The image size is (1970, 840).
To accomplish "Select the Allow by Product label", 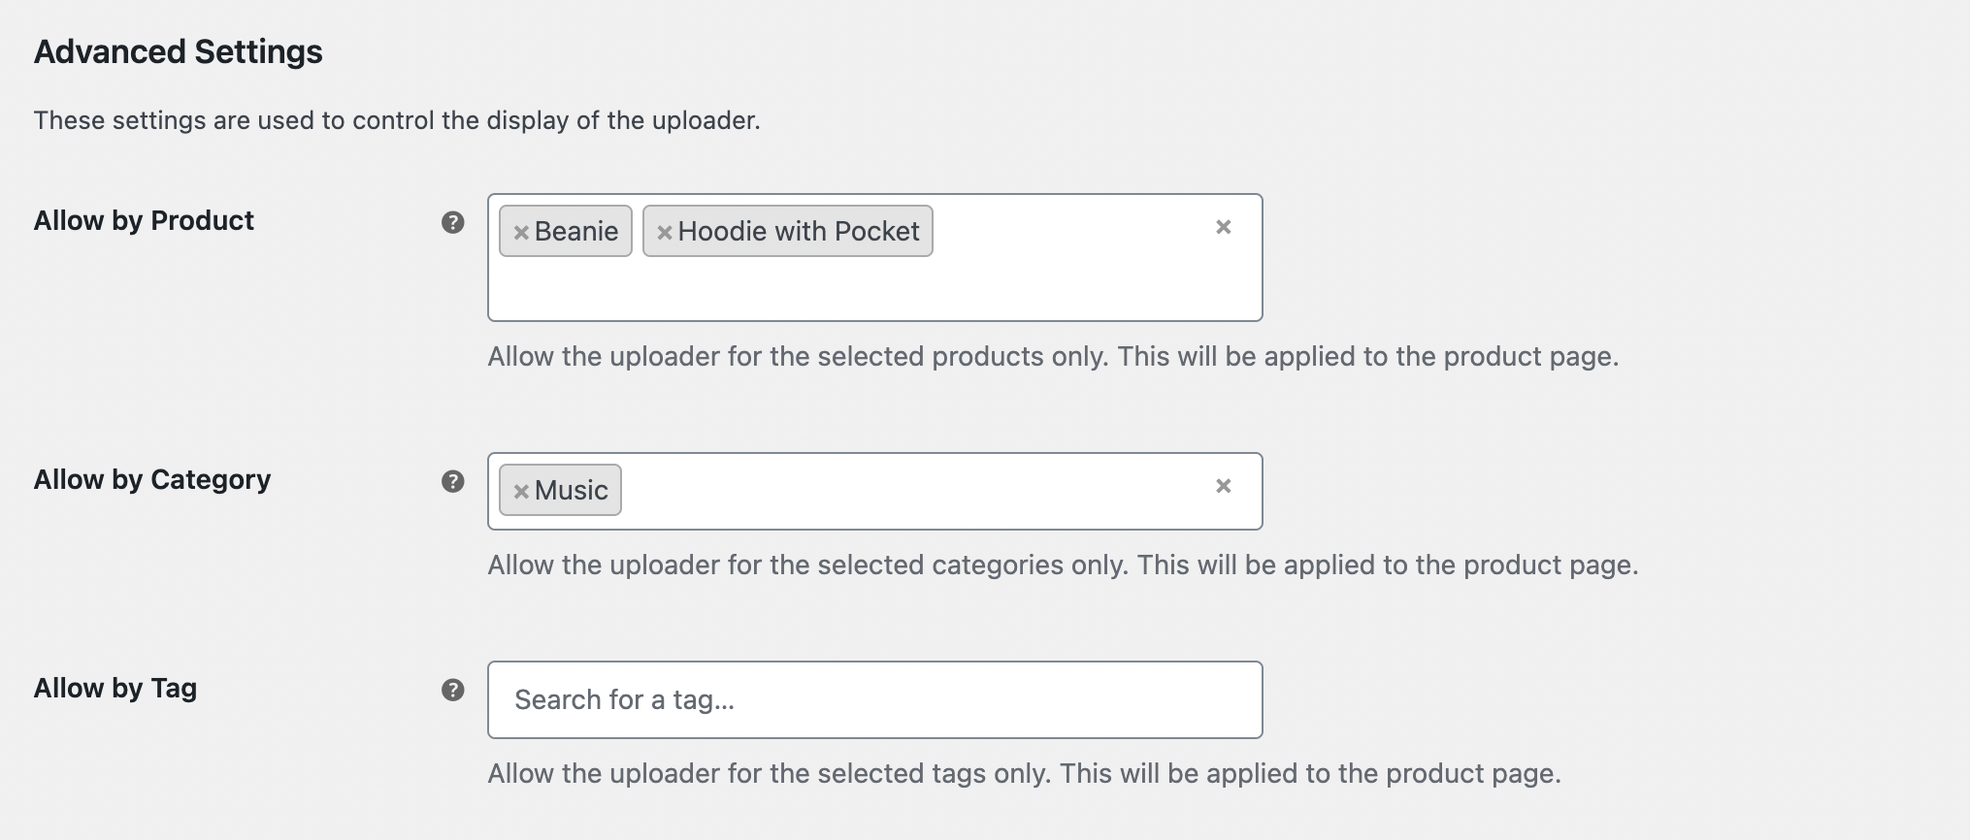I will click(x=143, y=220).
